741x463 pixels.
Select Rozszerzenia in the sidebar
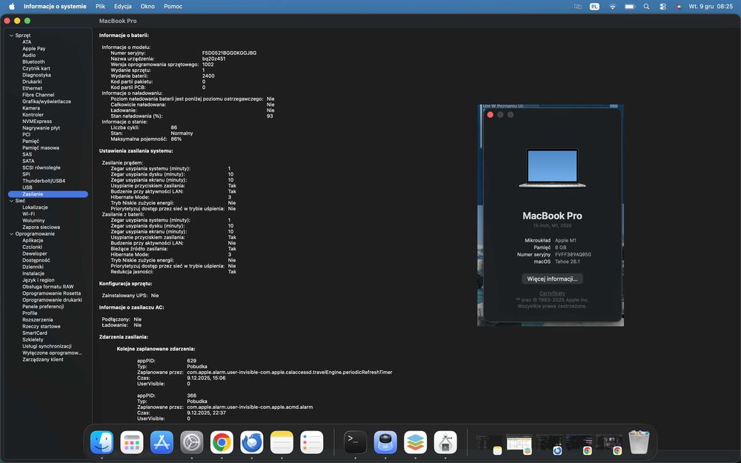(37, 320)
